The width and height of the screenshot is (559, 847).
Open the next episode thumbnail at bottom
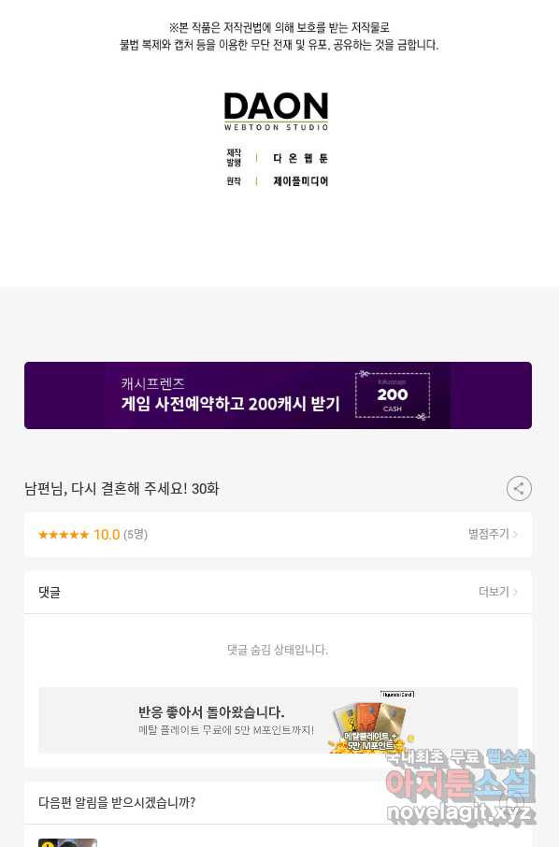click(x=67, y=842)
